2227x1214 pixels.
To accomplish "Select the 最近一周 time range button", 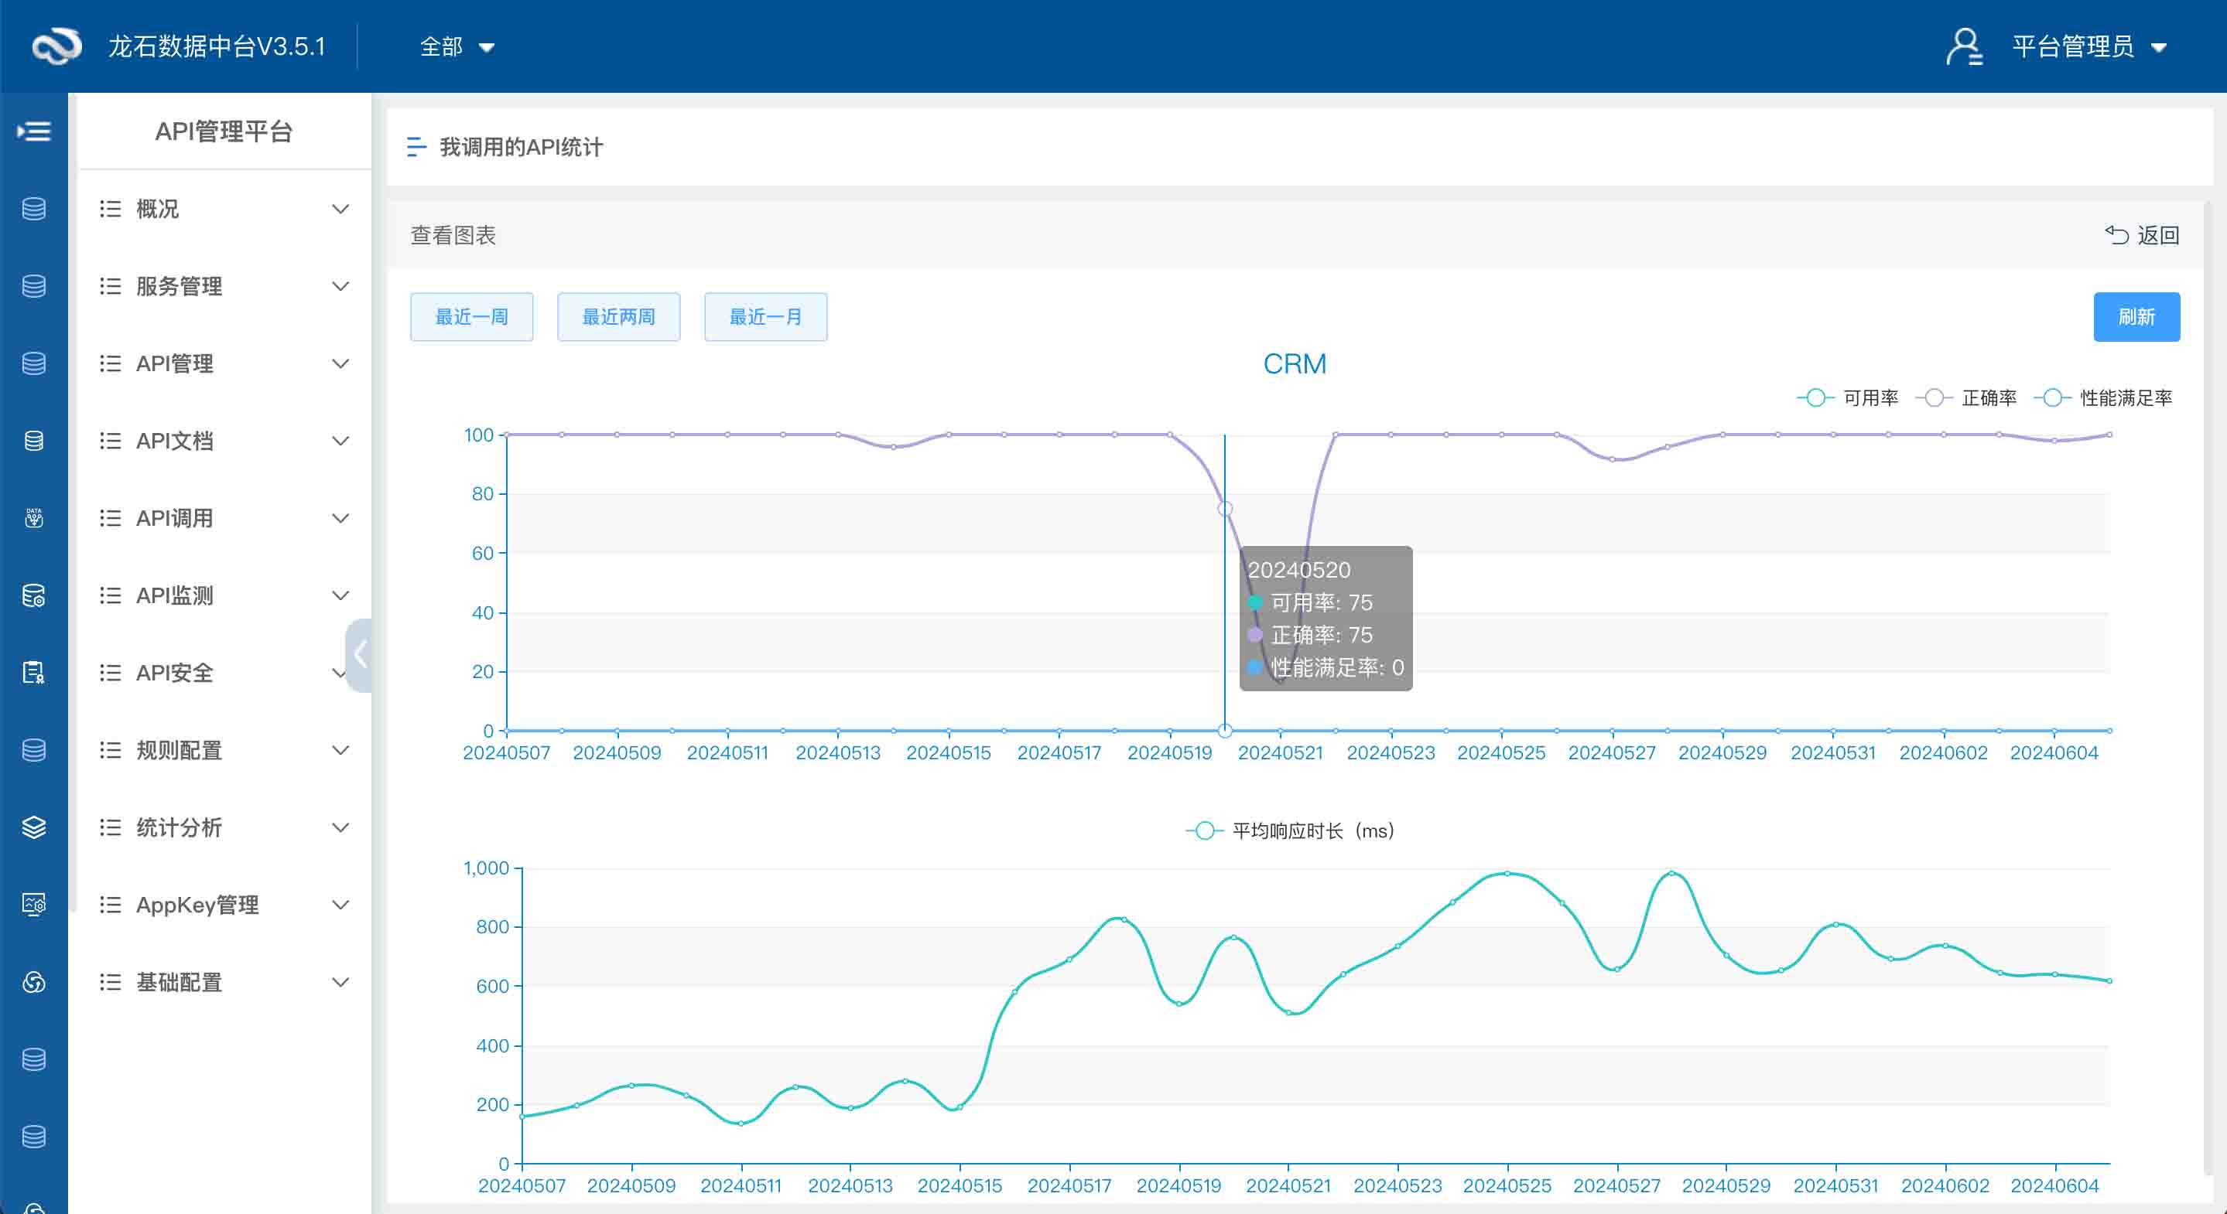I will (471, 317).
